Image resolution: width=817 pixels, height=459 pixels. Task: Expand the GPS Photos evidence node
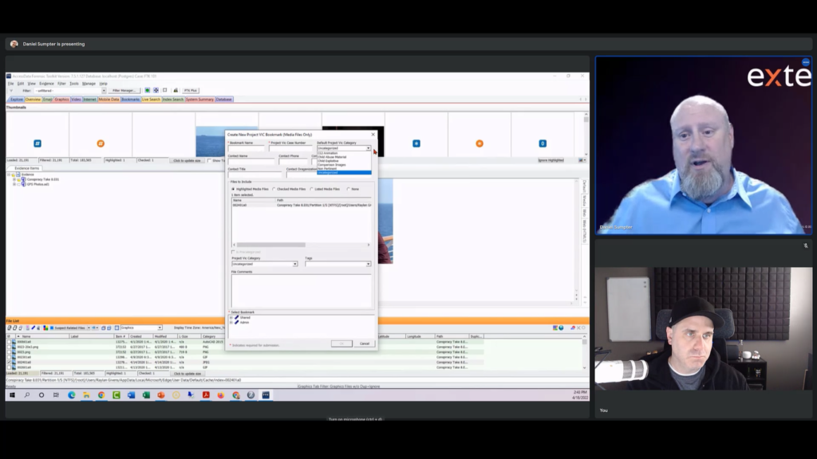14,184
